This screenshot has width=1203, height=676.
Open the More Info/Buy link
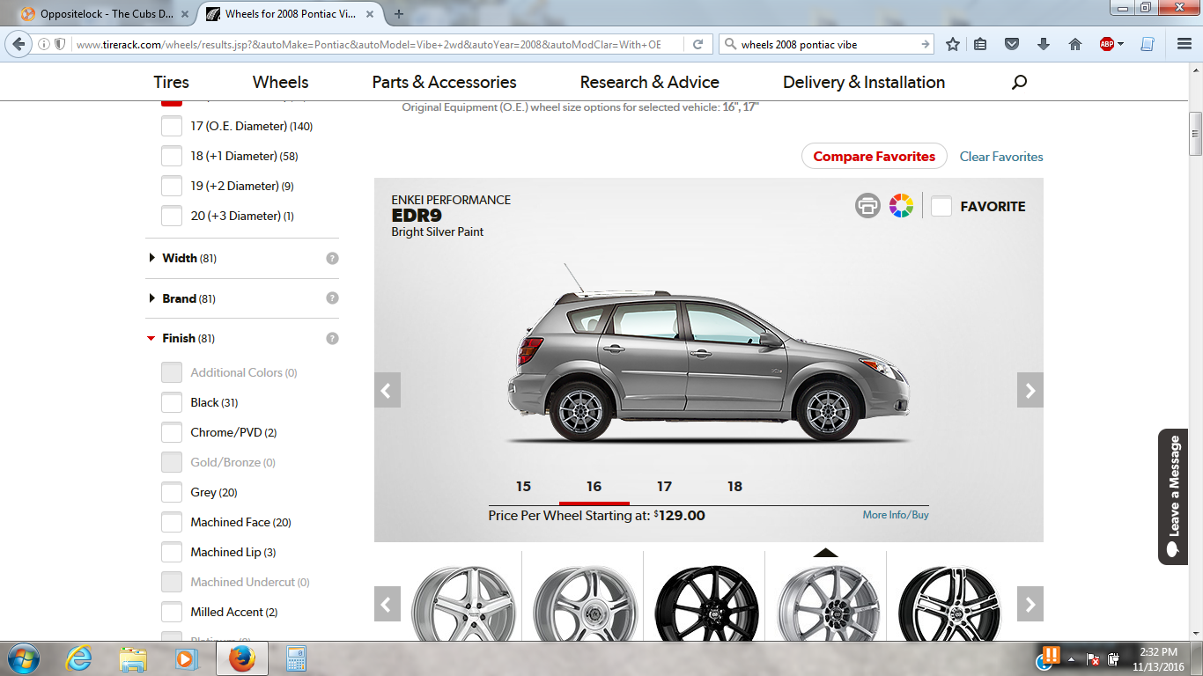pos(896,515)
